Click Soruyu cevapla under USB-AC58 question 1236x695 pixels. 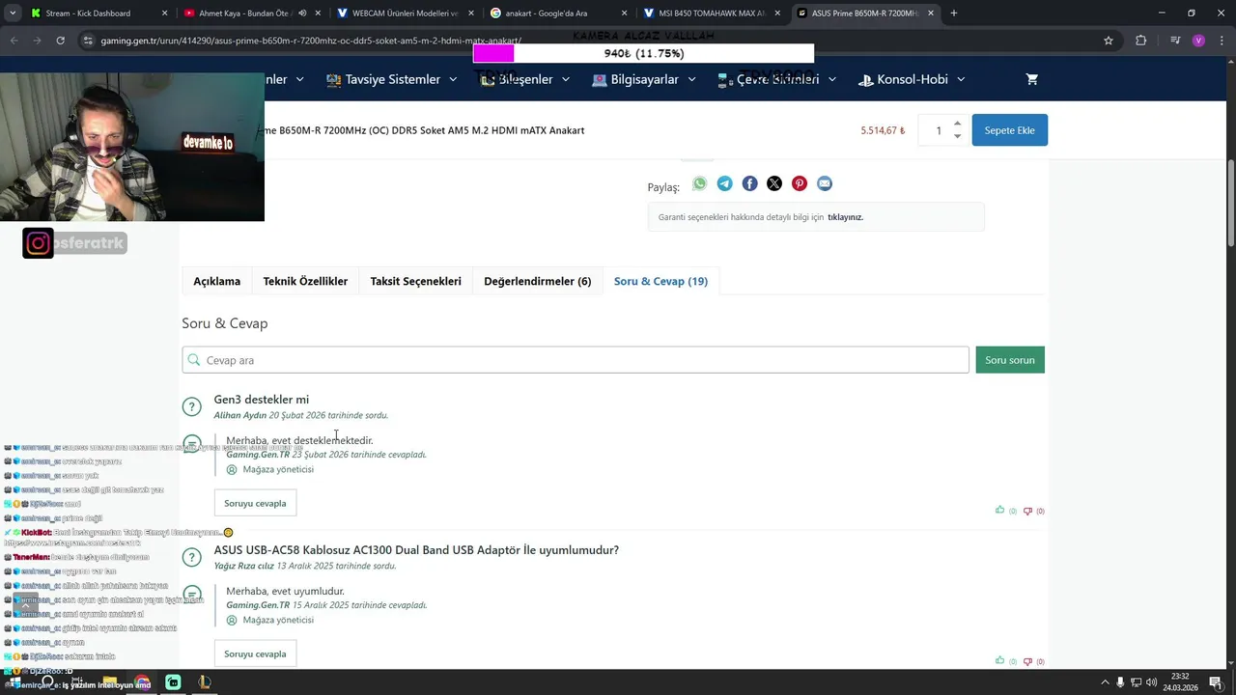255,653
